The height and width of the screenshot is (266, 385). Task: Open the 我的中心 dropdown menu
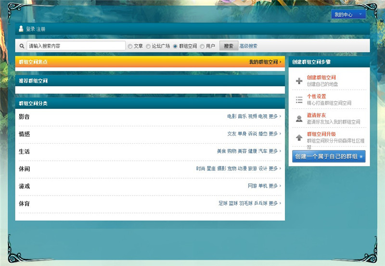[348, 14]
